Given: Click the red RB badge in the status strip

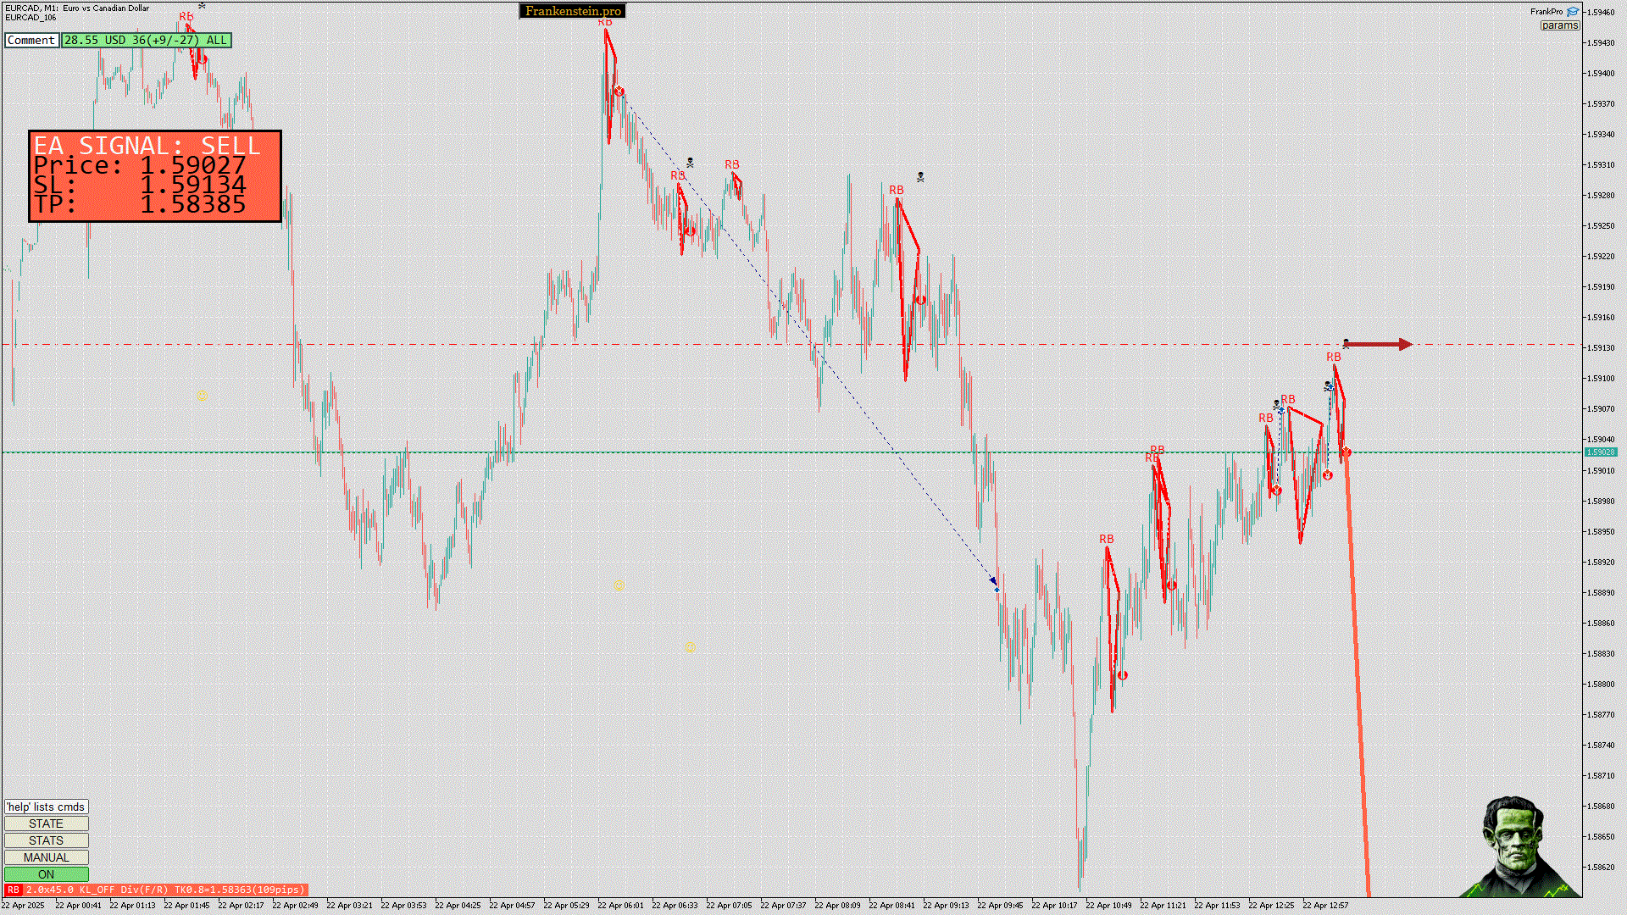Looking at the screenshot, I should point(13,890).
